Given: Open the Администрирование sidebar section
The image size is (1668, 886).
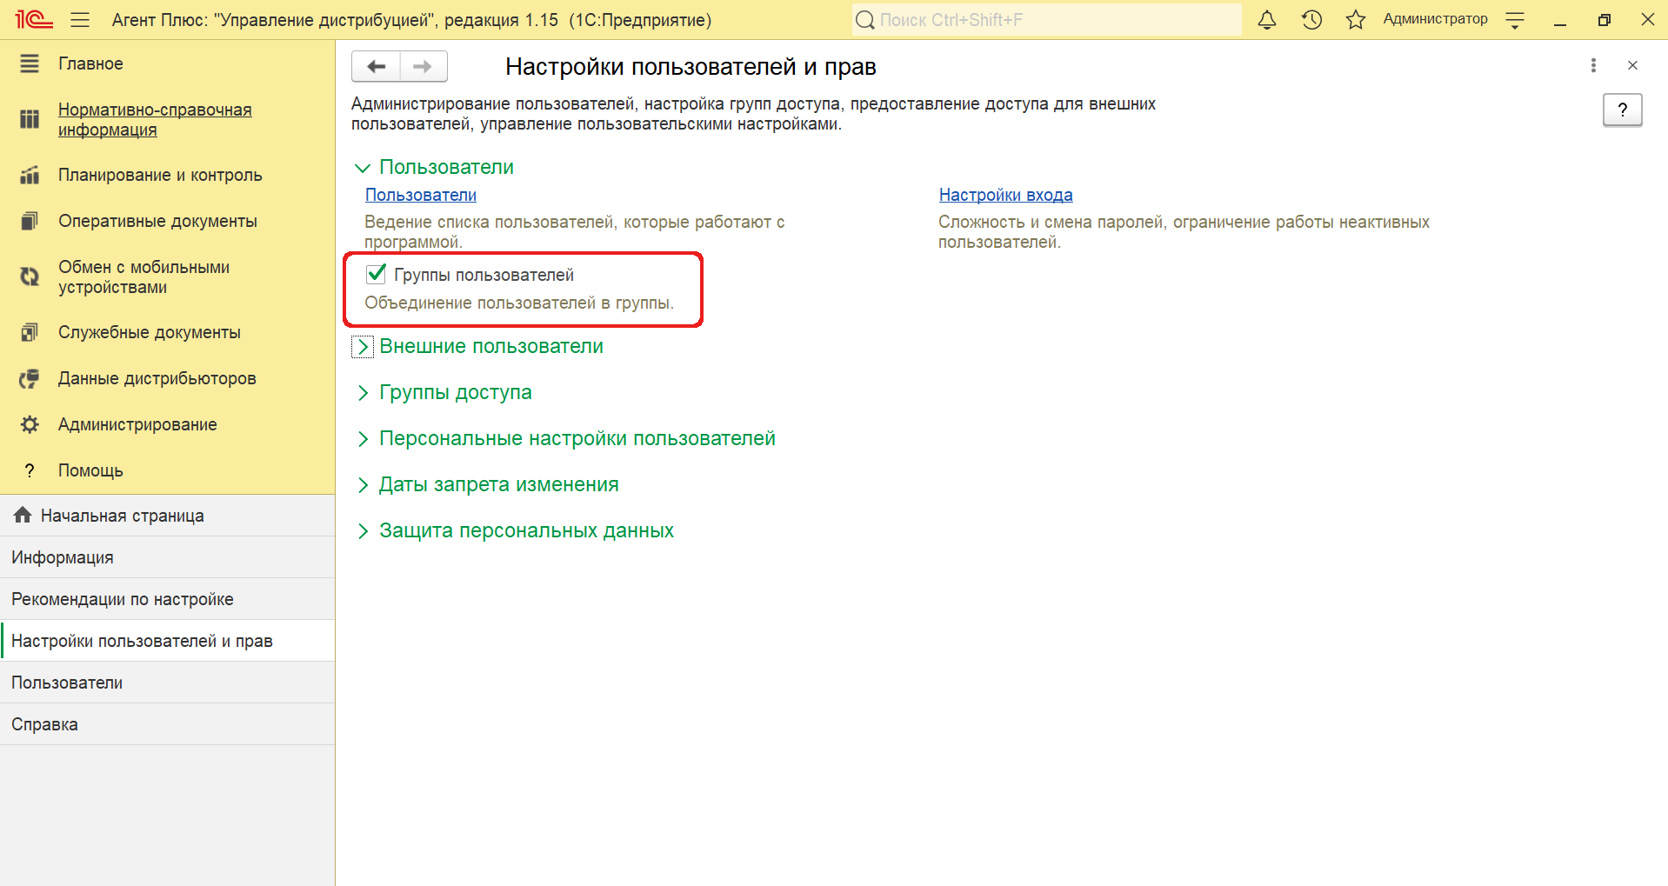Looking at the screenshot, I should click(x=137, y=424).
